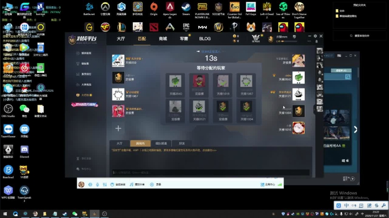The width and height of the screenshot is (389, 218).
Task: Open the audio mixer sliders icon
Action: coord(105,185)
